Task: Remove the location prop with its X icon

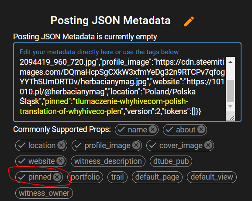Action: pos(62,145)
